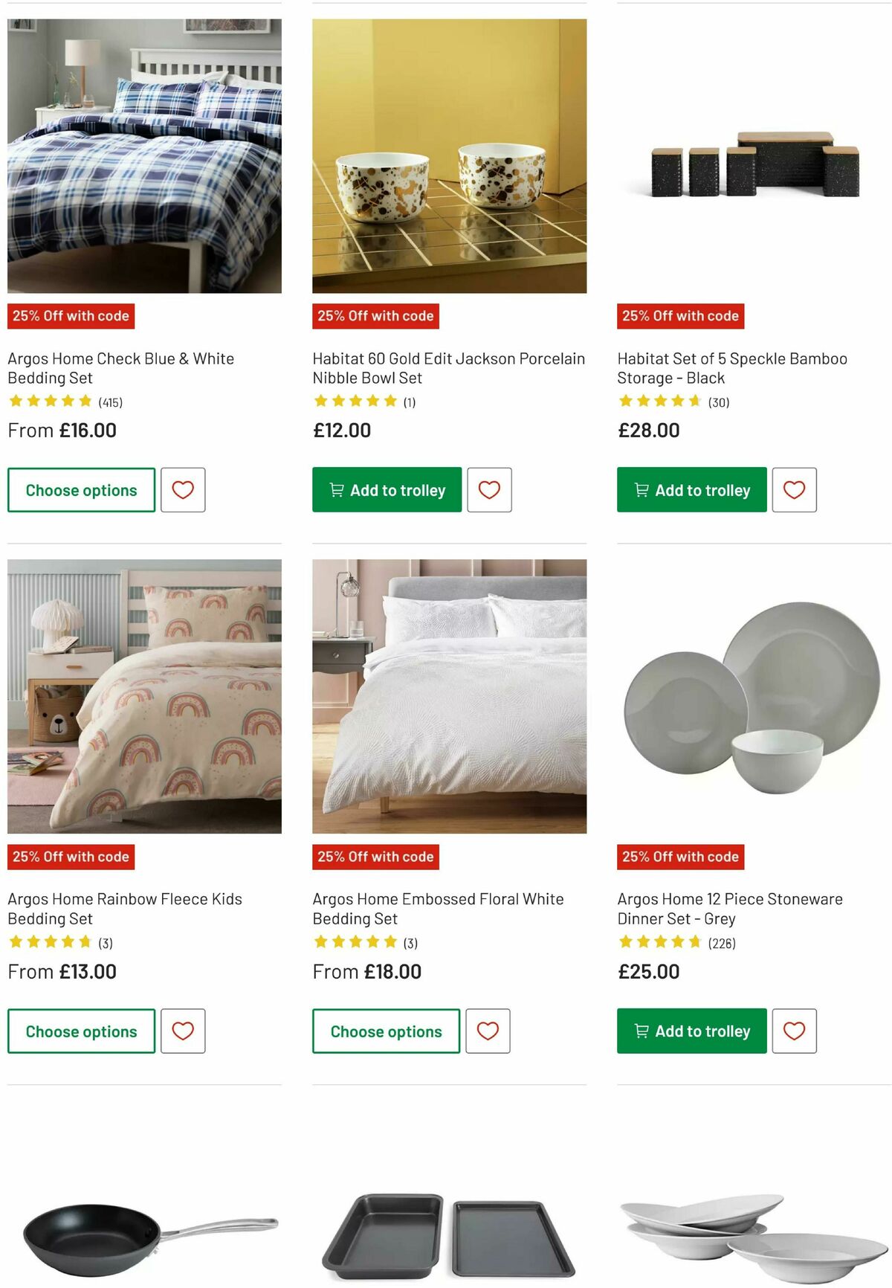The width and height of the screenshot is (892, 1288).
Task: Click the 25% Off badge on Speckle Bamboo Storage
Action: 680,315
